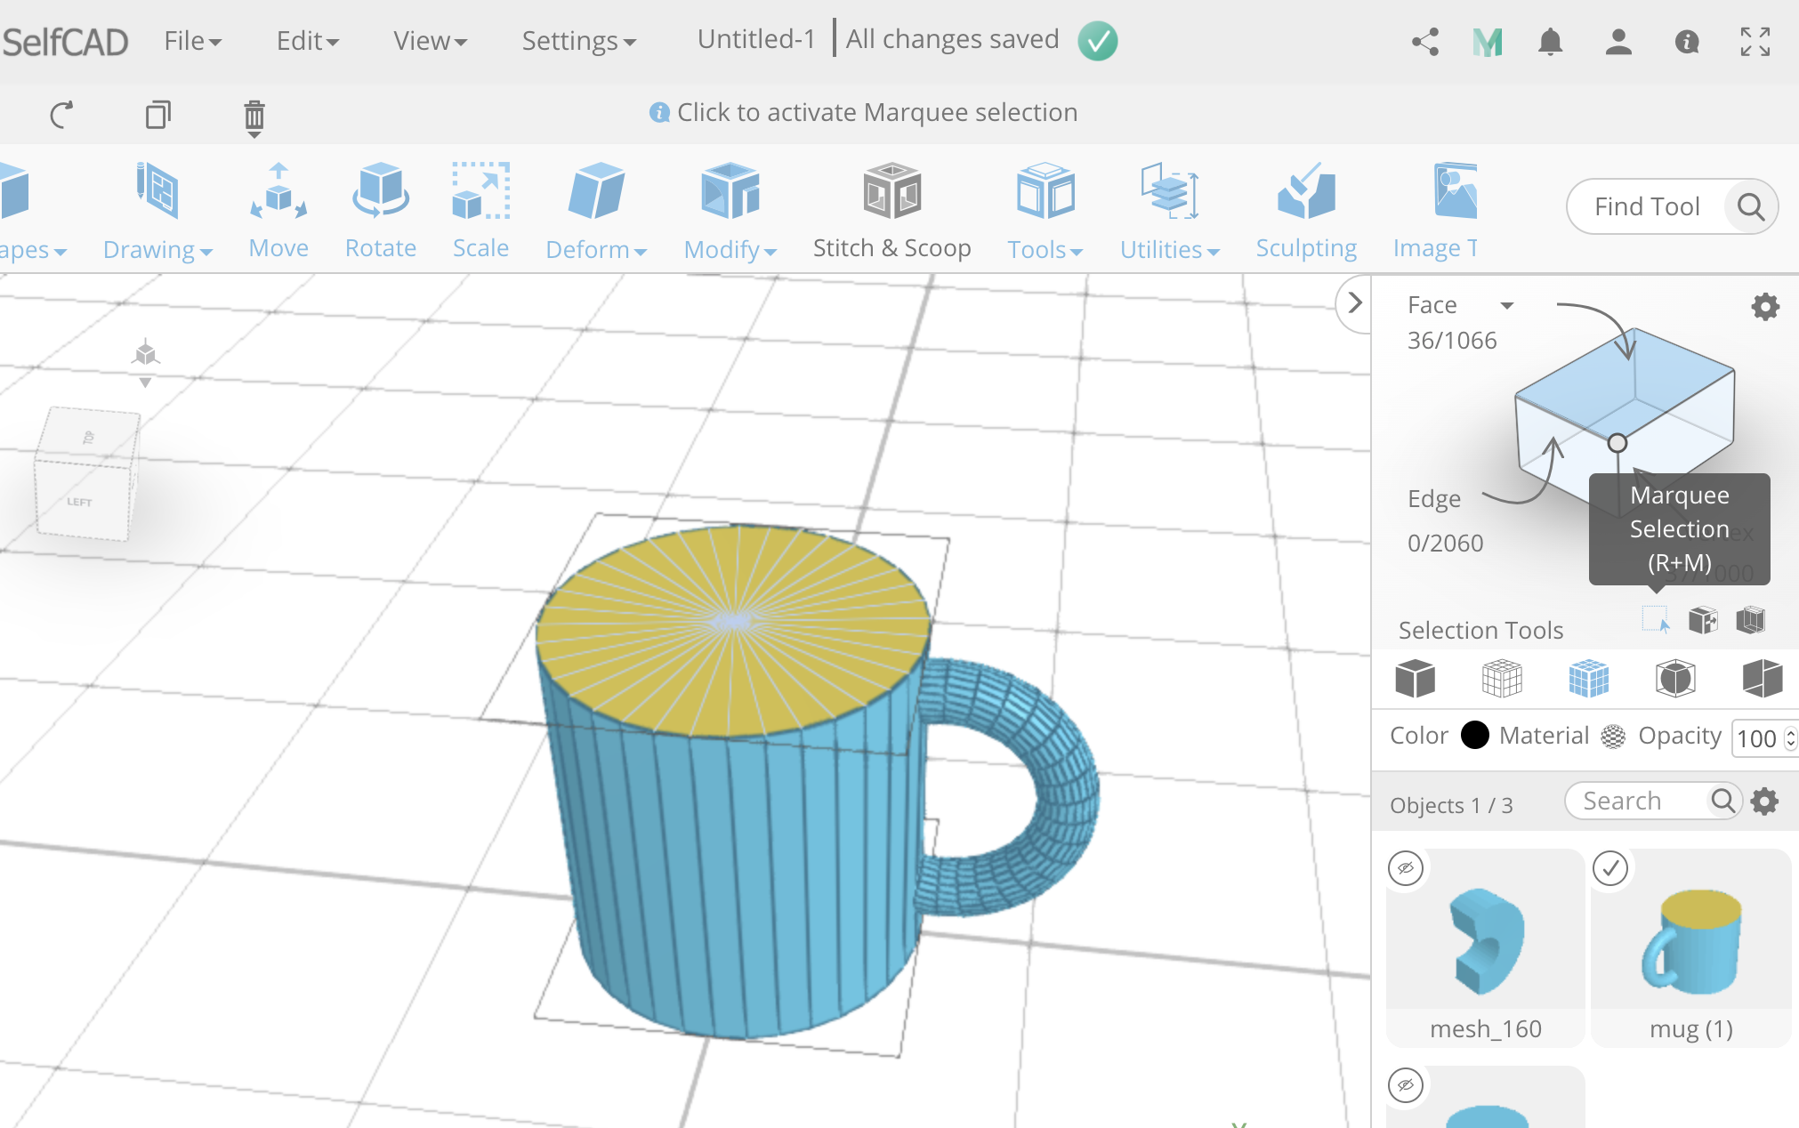This screenshot has width=1799, height=1128.
Task: Open the Modify dropdown
Action: [x=730, y=250]
